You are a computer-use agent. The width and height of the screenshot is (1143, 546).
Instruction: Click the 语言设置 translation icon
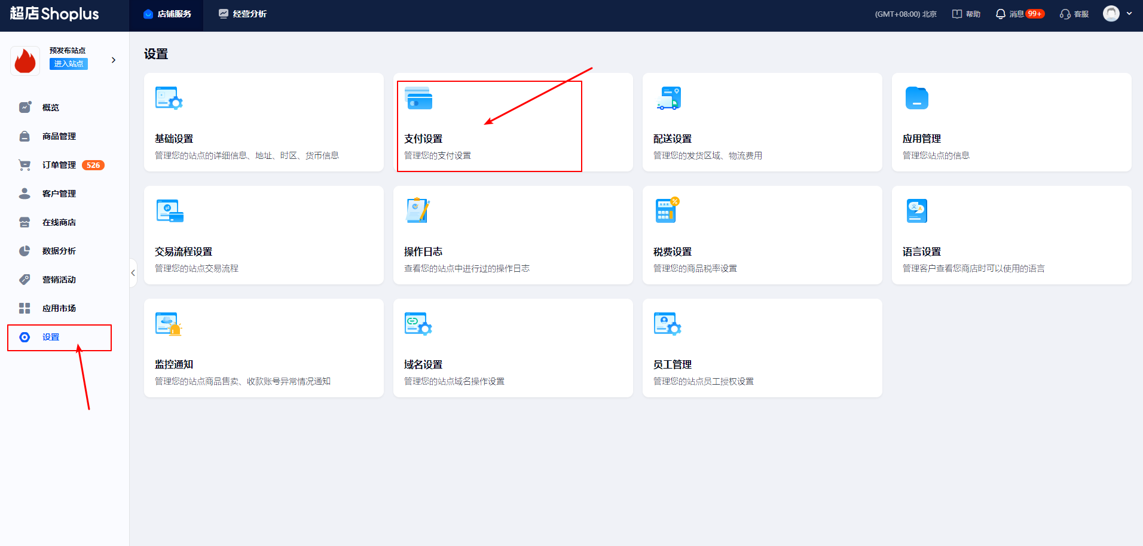point(916,211)
